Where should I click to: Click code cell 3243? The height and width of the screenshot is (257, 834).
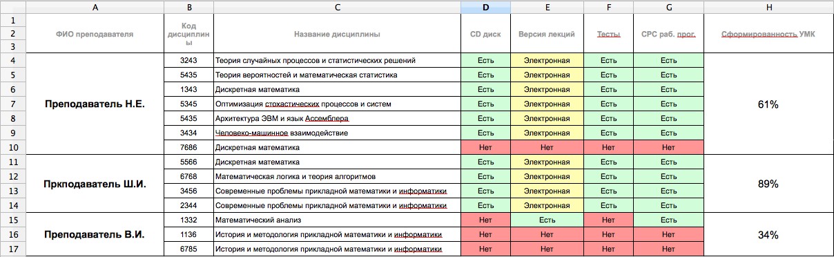click(188, 61)
